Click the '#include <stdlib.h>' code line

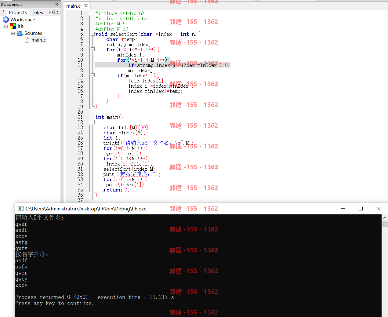click(x=121, y=18)
